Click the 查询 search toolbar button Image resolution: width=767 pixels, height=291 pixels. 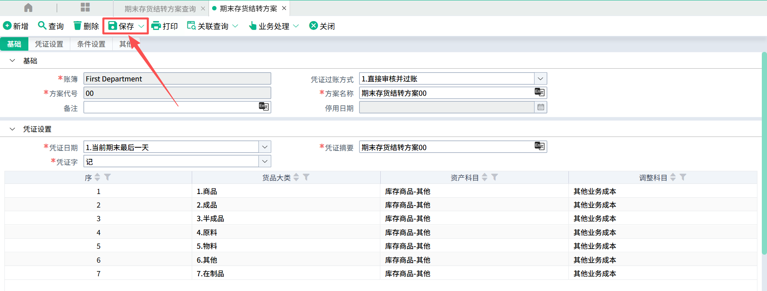click(51, 26)
